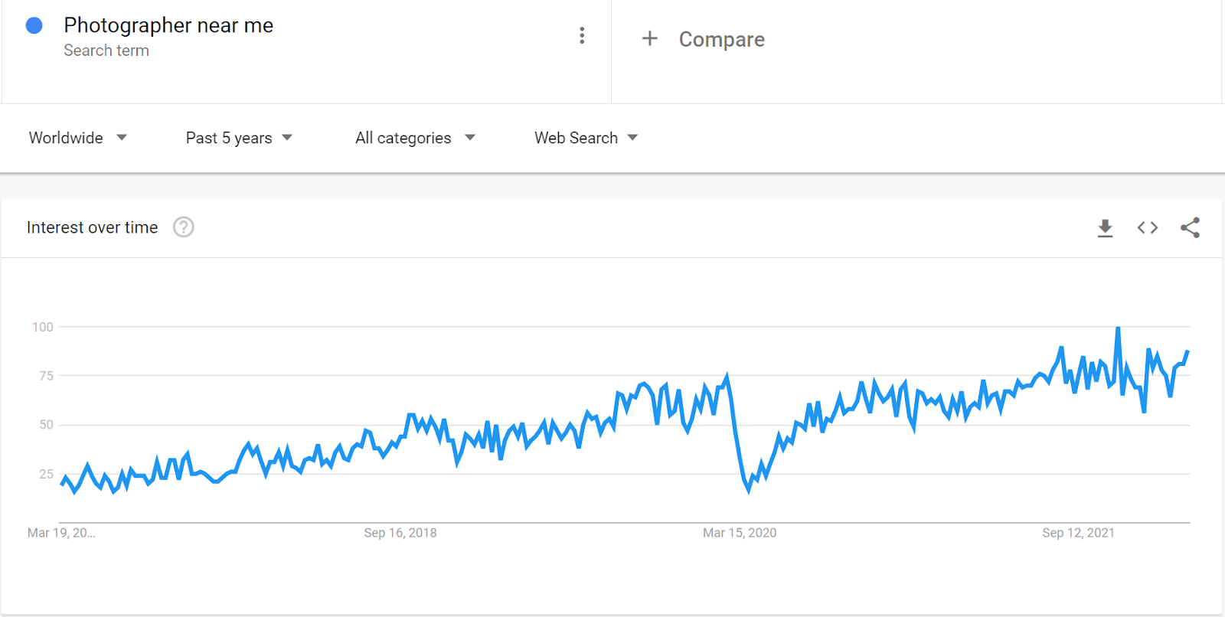Click the Interest over time heading
Image resolution: width=1225 pixels, height=617 pixels.
(x=92, y=227)
